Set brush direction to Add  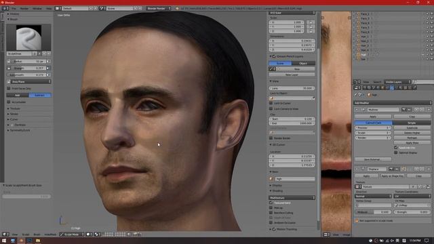click(x=18, y=95)
